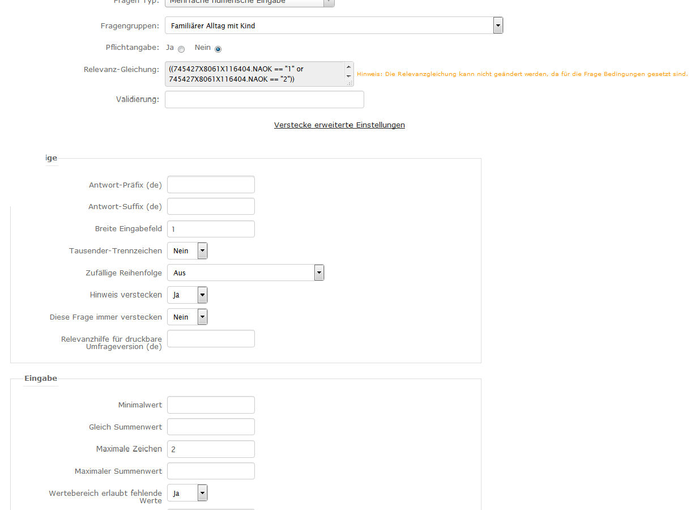The image size is (699, 510).
Task: Click the Antwort-Präfix (de) field
Action: [211, 185]
